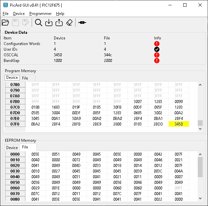
Task: Select the 0051 cell in EEPROM row 0000
Action: [56, 154]
